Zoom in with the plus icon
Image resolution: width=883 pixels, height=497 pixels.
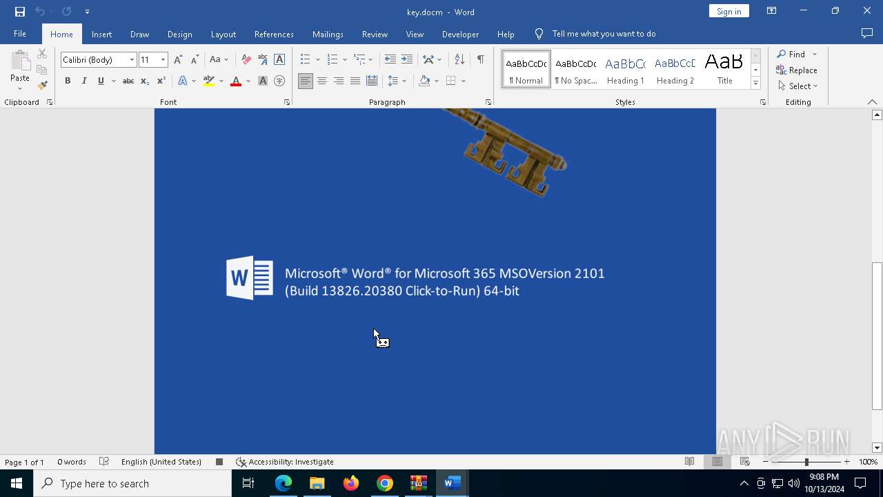click(846, 462)
